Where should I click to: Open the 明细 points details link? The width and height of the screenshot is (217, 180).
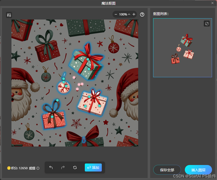click(x=32, y=168)
